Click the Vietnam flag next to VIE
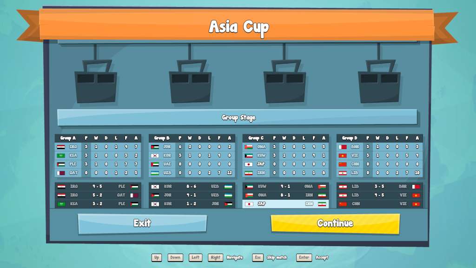Viewport: 476px width, 268px height. point(343,155)
